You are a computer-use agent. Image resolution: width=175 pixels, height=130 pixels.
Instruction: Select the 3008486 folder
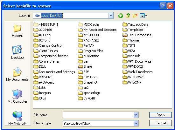coord(43,30)
